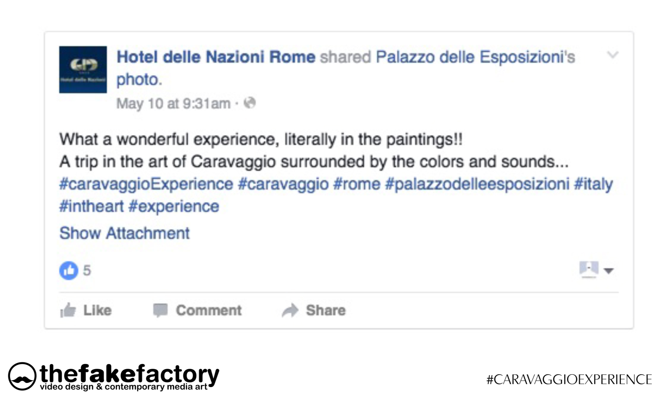Click the May 10 at 9:31am timestamp

pyautogui.click(x=173, y=104)
